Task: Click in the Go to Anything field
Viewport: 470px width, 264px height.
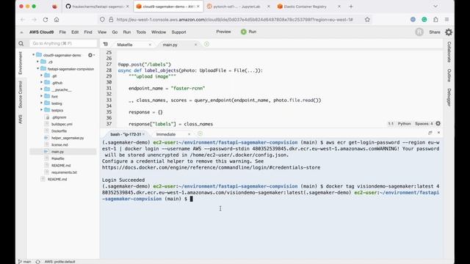Action: [63, 44]
